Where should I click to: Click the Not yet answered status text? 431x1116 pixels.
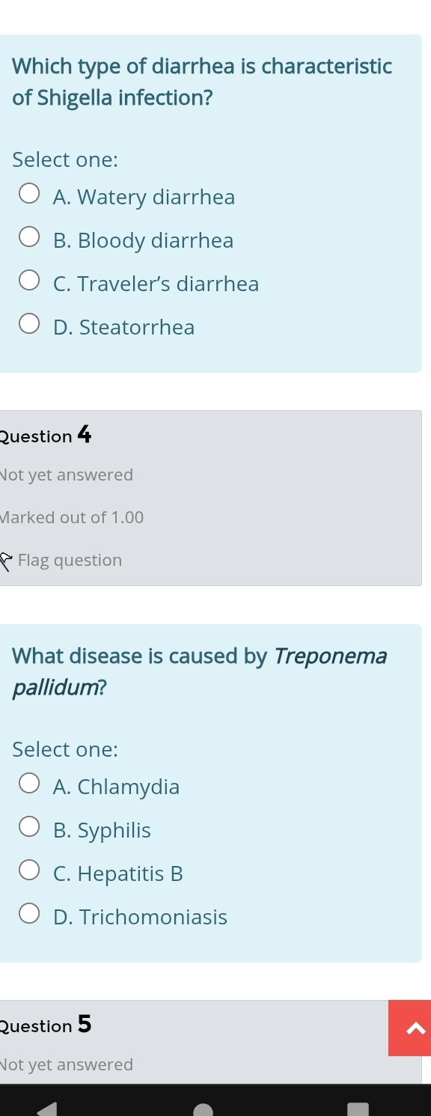coord(66,475)
